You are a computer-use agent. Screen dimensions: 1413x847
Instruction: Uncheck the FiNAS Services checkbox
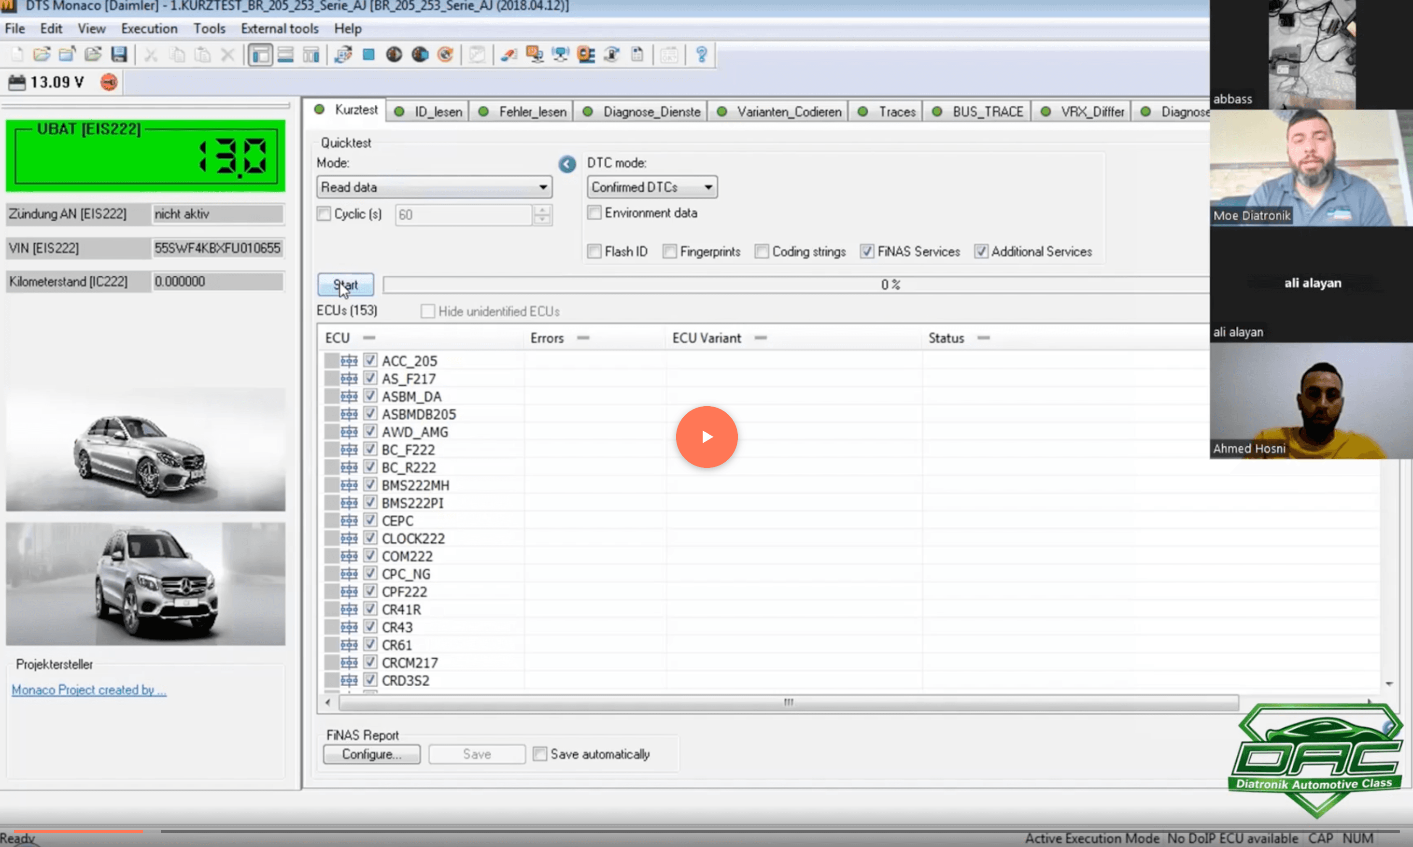(867, 251)
